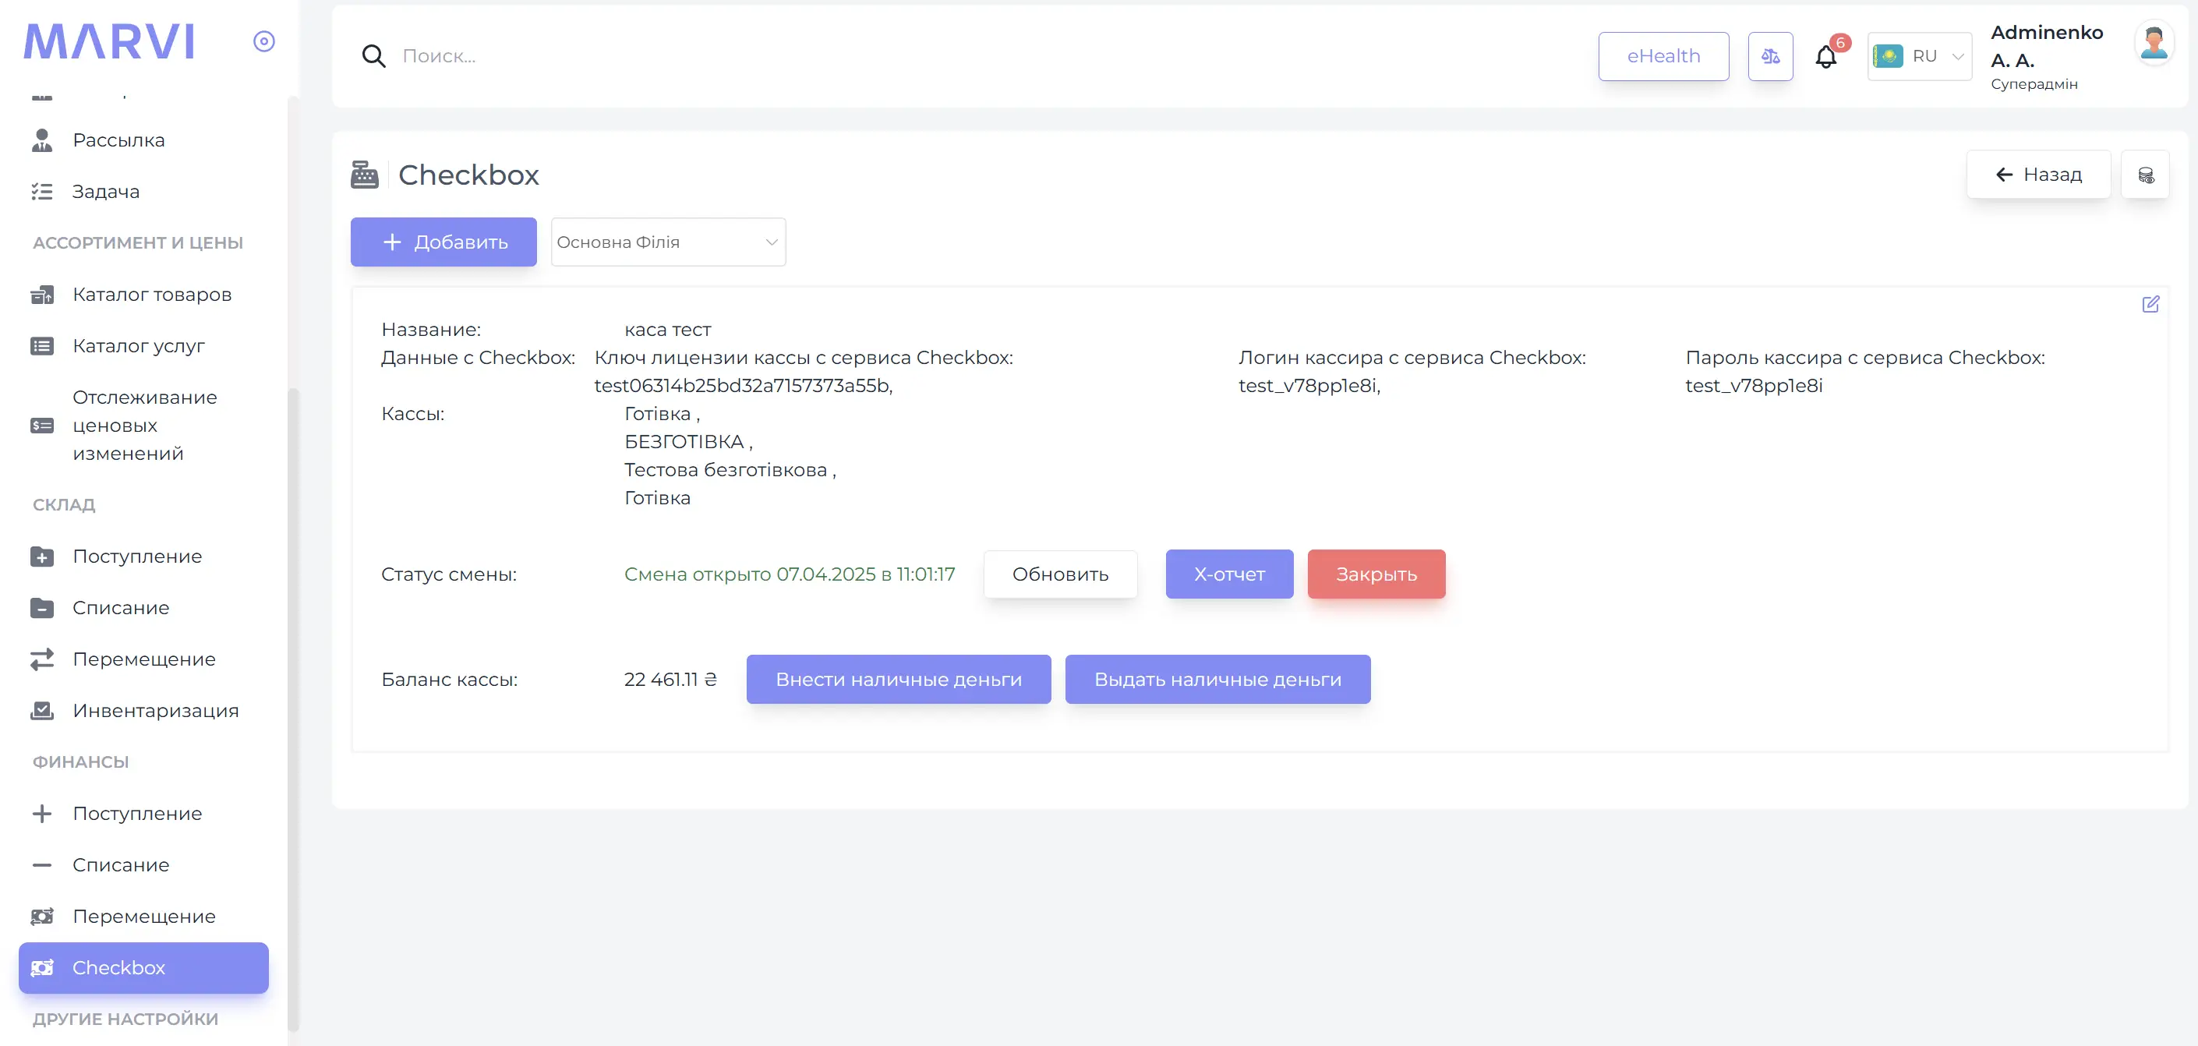This screenshot has height=1046, width=2198.
Task: Click the MARVI logo
Action: pyautogui.click(x=109, y=41)
